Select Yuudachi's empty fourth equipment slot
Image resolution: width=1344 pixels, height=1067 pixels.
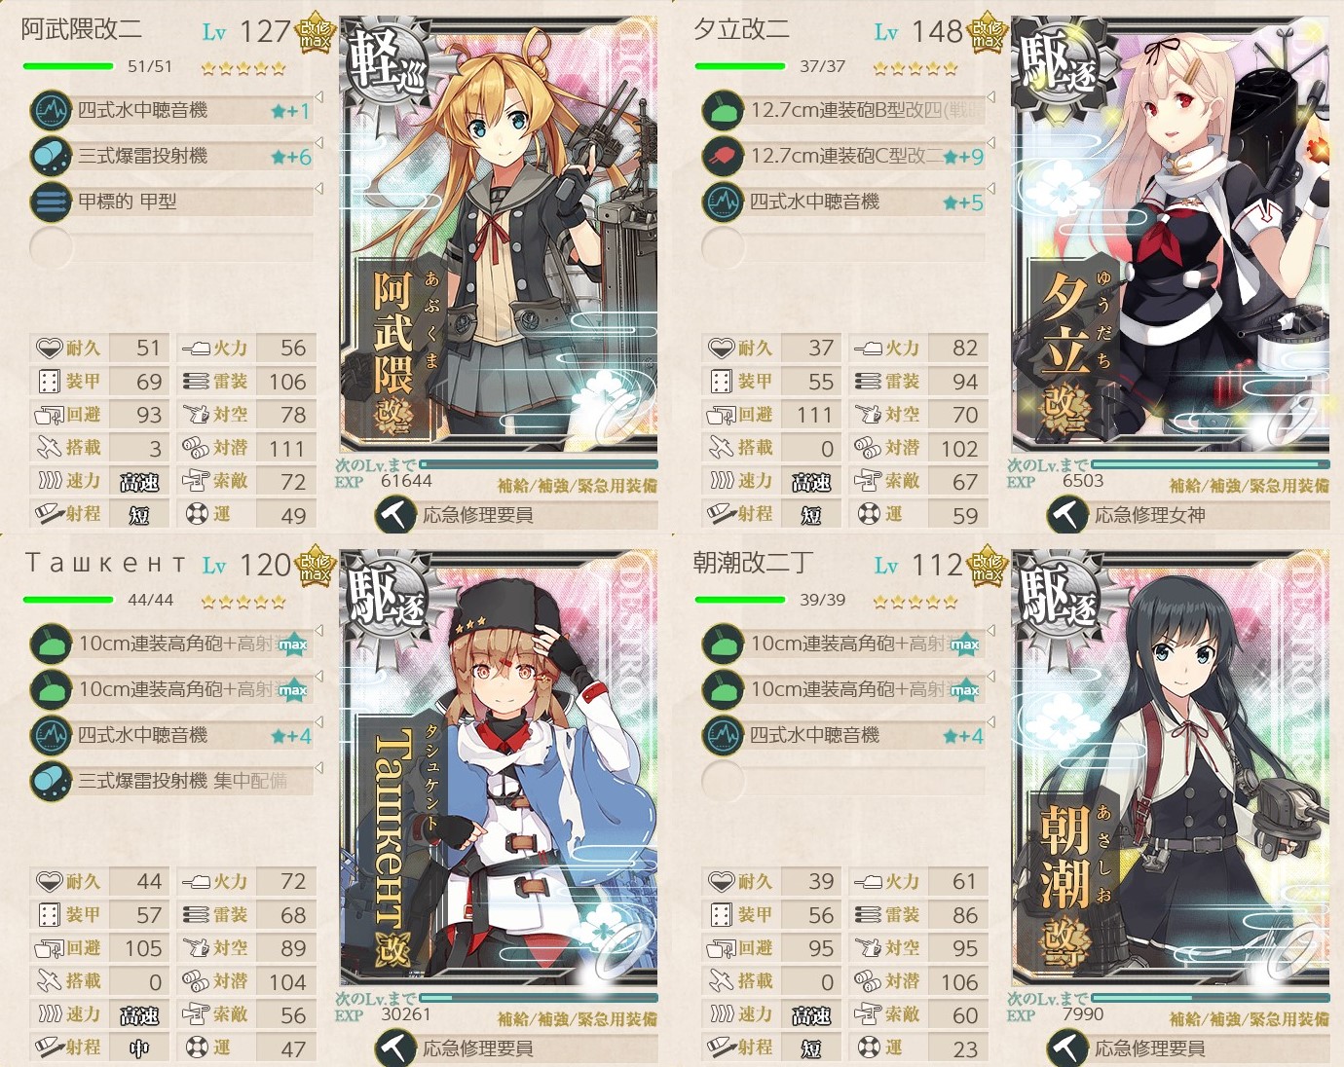tap(844, 247)
